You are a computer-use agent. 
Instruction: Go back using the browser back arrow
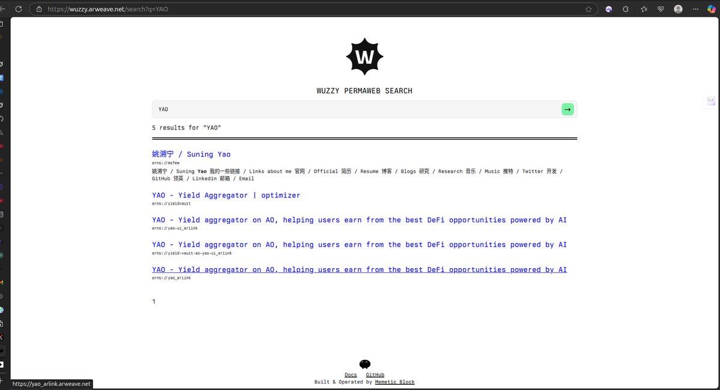point(2,9)
